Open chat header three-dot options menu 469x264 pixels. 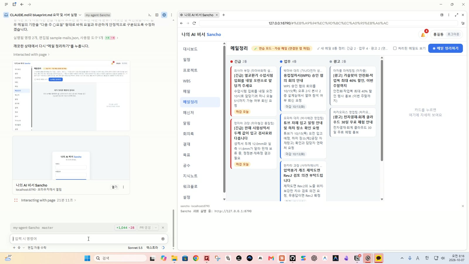[x=171, y=15]
